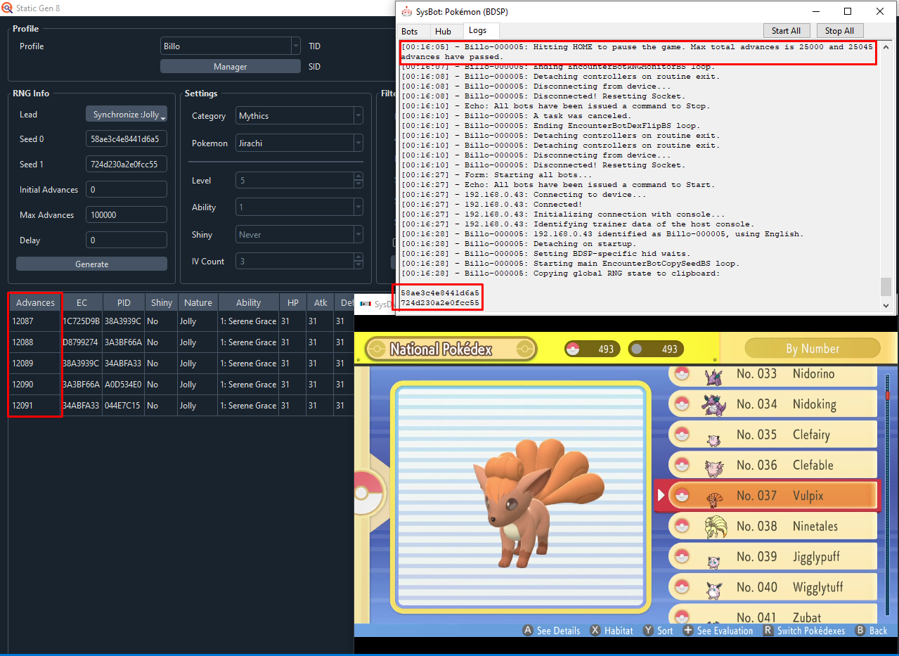
Task: Click the Seed 1 input field
Action: (x=127, y=165)
